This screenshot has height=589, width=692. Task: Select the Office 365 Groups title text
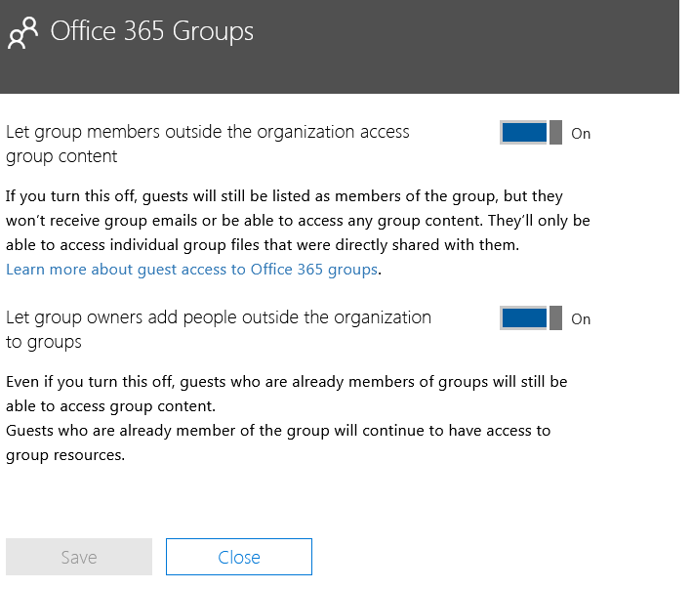(x=152, y=31)
